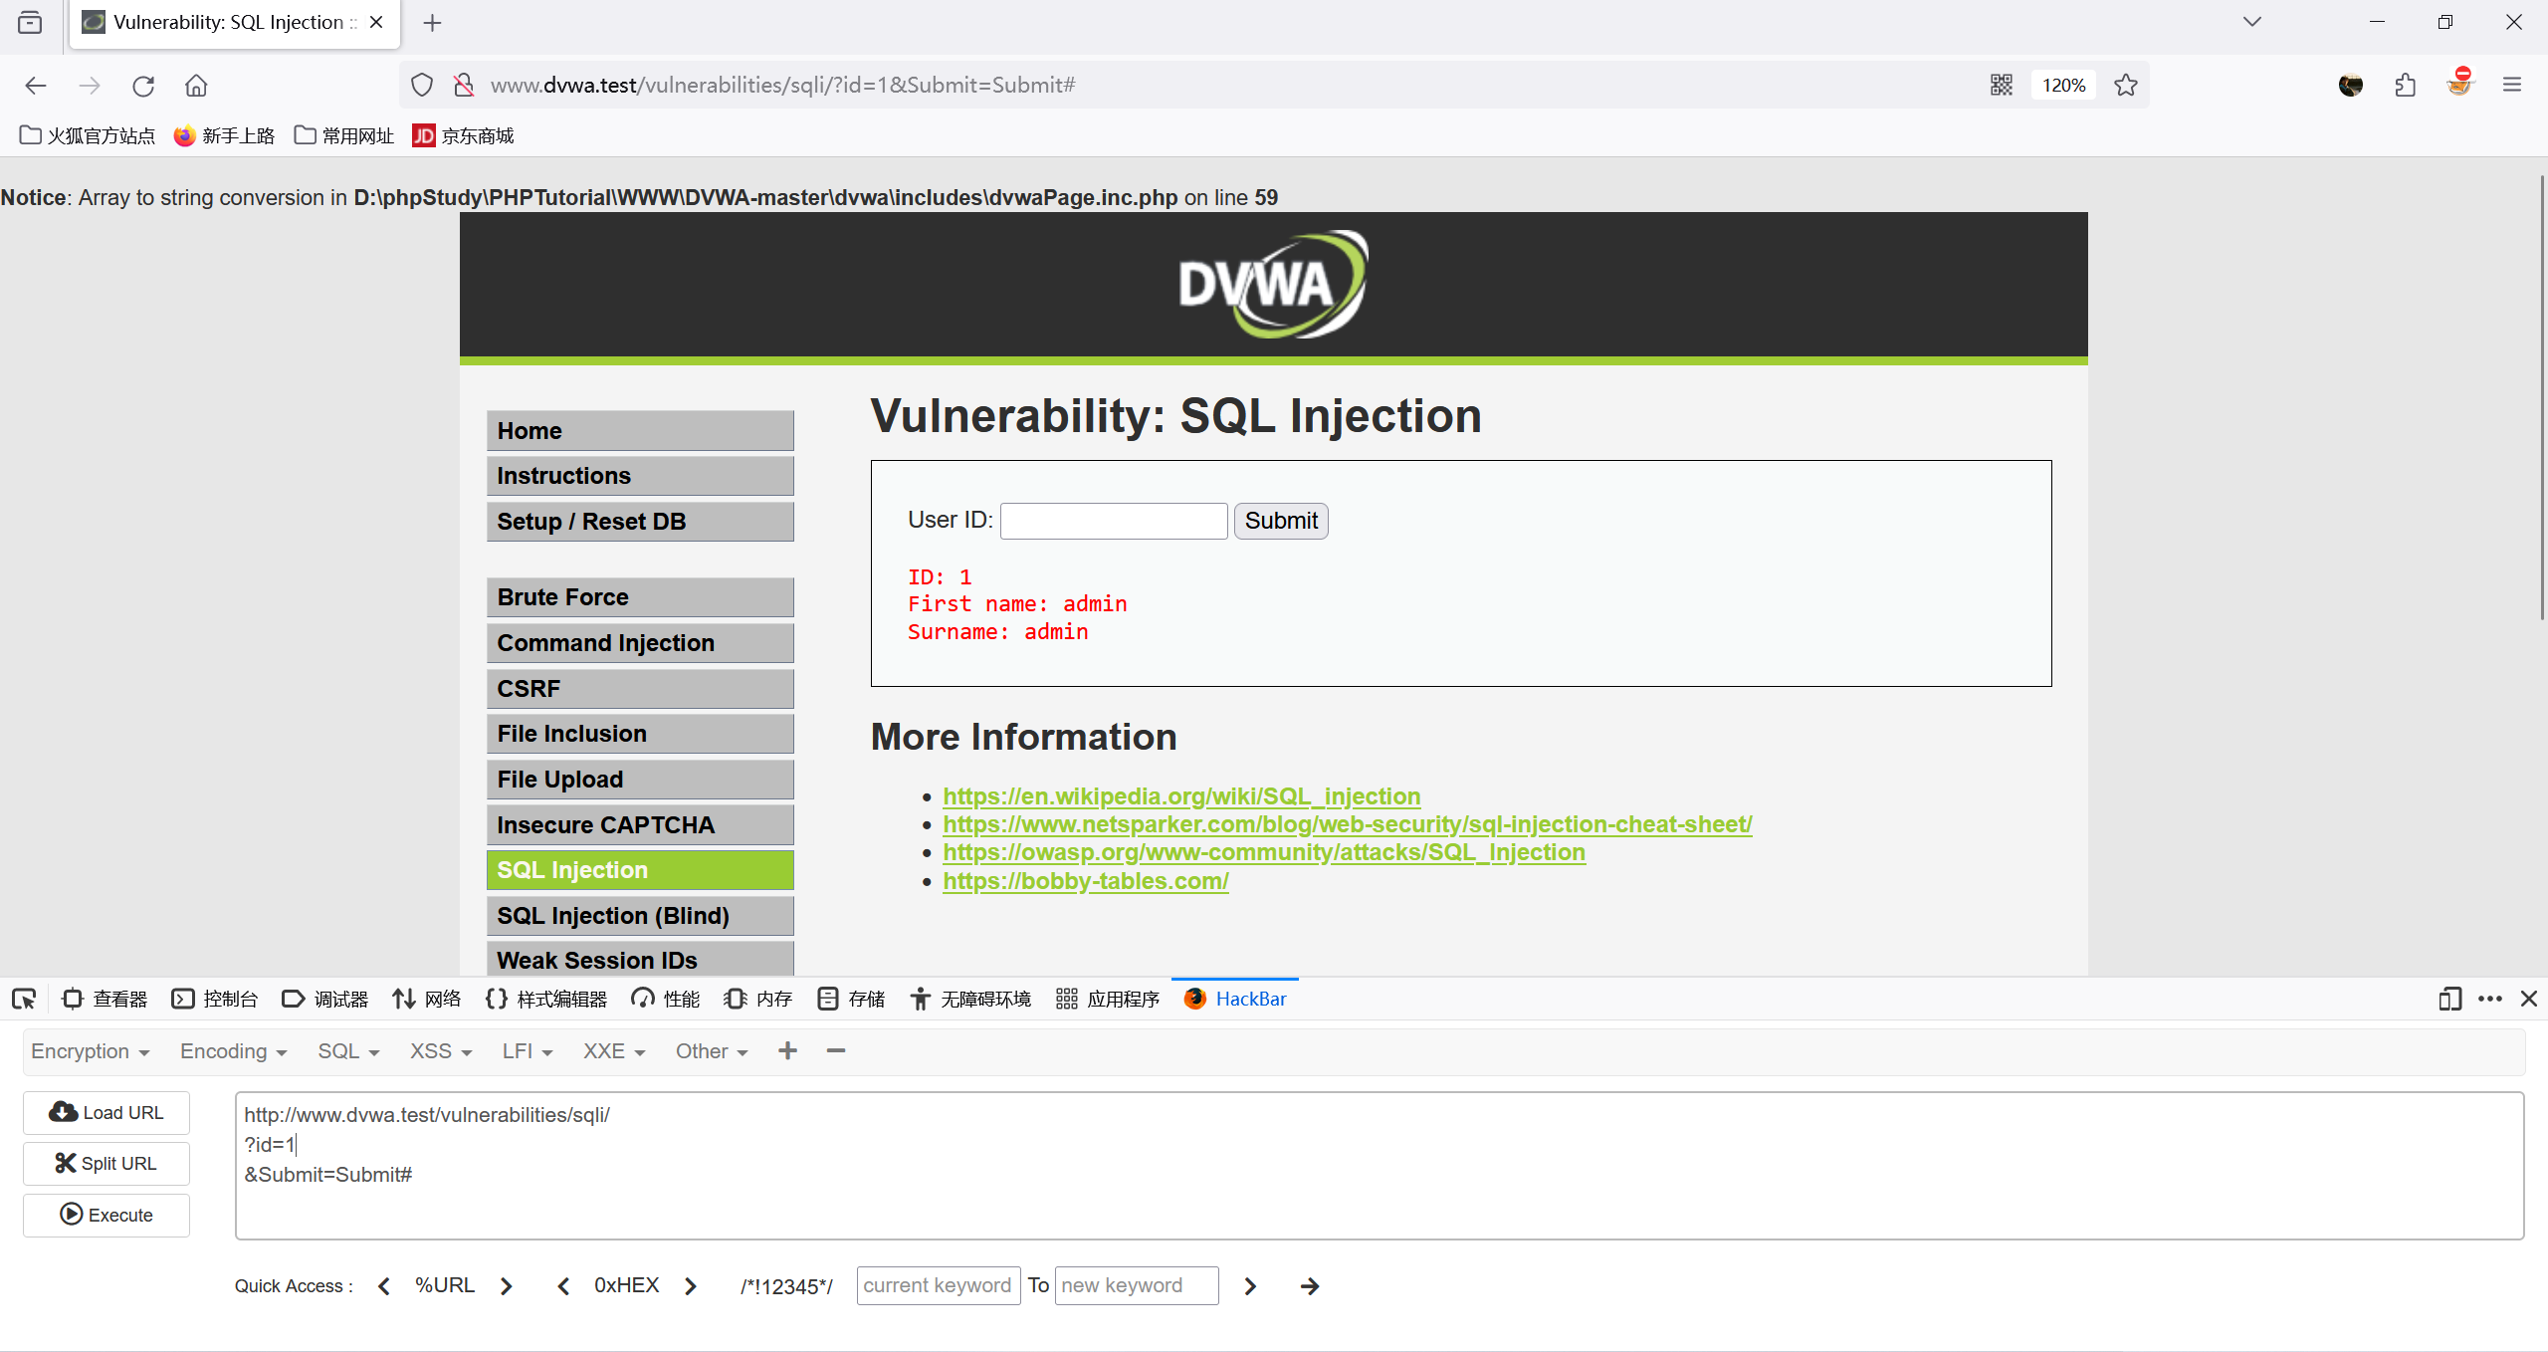Click the insecure connection lock icon
This screenshot has width=2548, height=1352.
pyautogui.click(x=464, y=86)
